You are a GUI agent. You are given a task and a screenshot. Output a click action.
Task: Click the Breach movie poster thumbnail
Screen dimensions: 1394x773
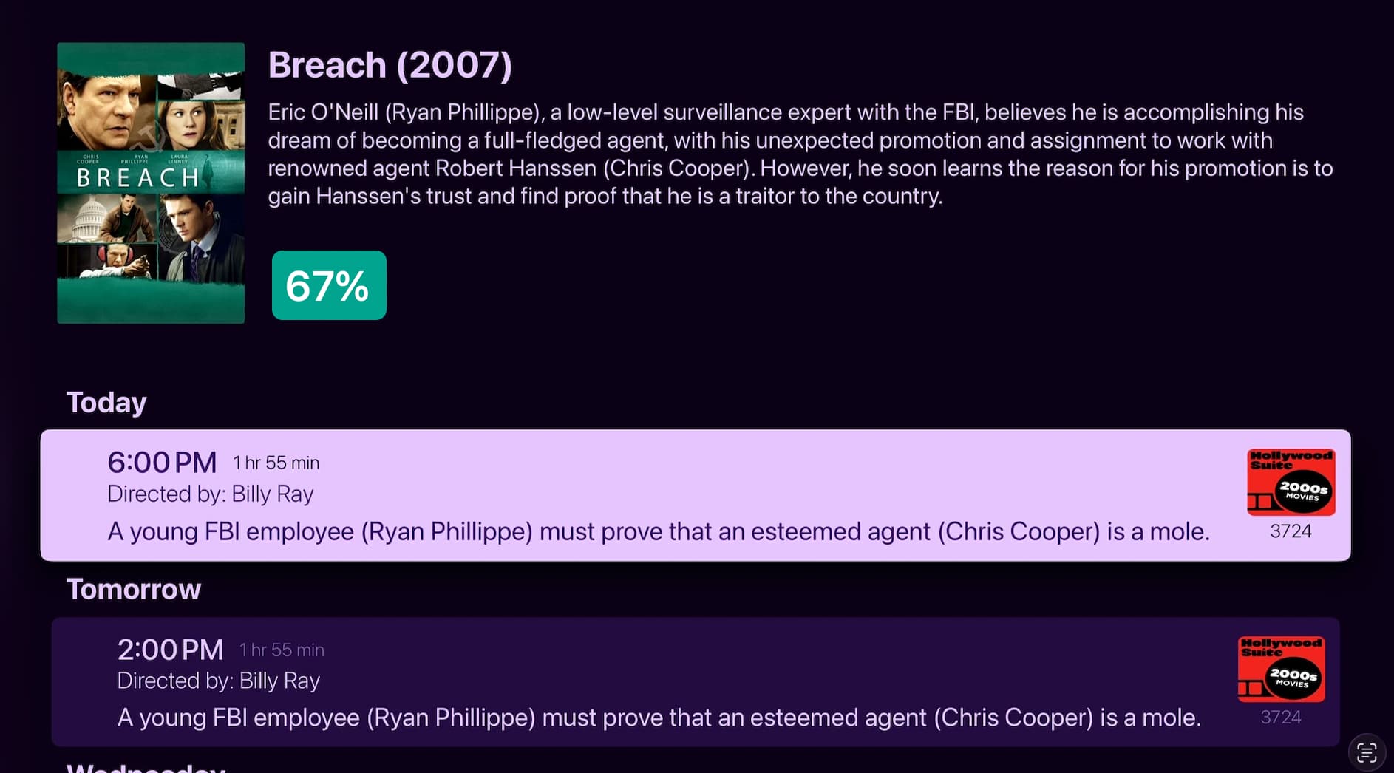(151, 183)
